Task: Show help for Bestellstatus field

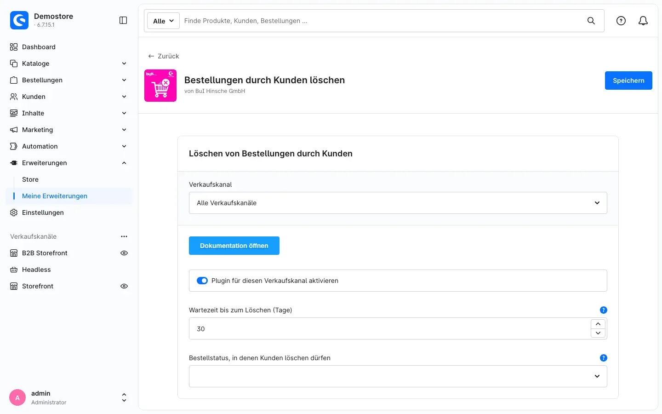Action: (604, 358)
